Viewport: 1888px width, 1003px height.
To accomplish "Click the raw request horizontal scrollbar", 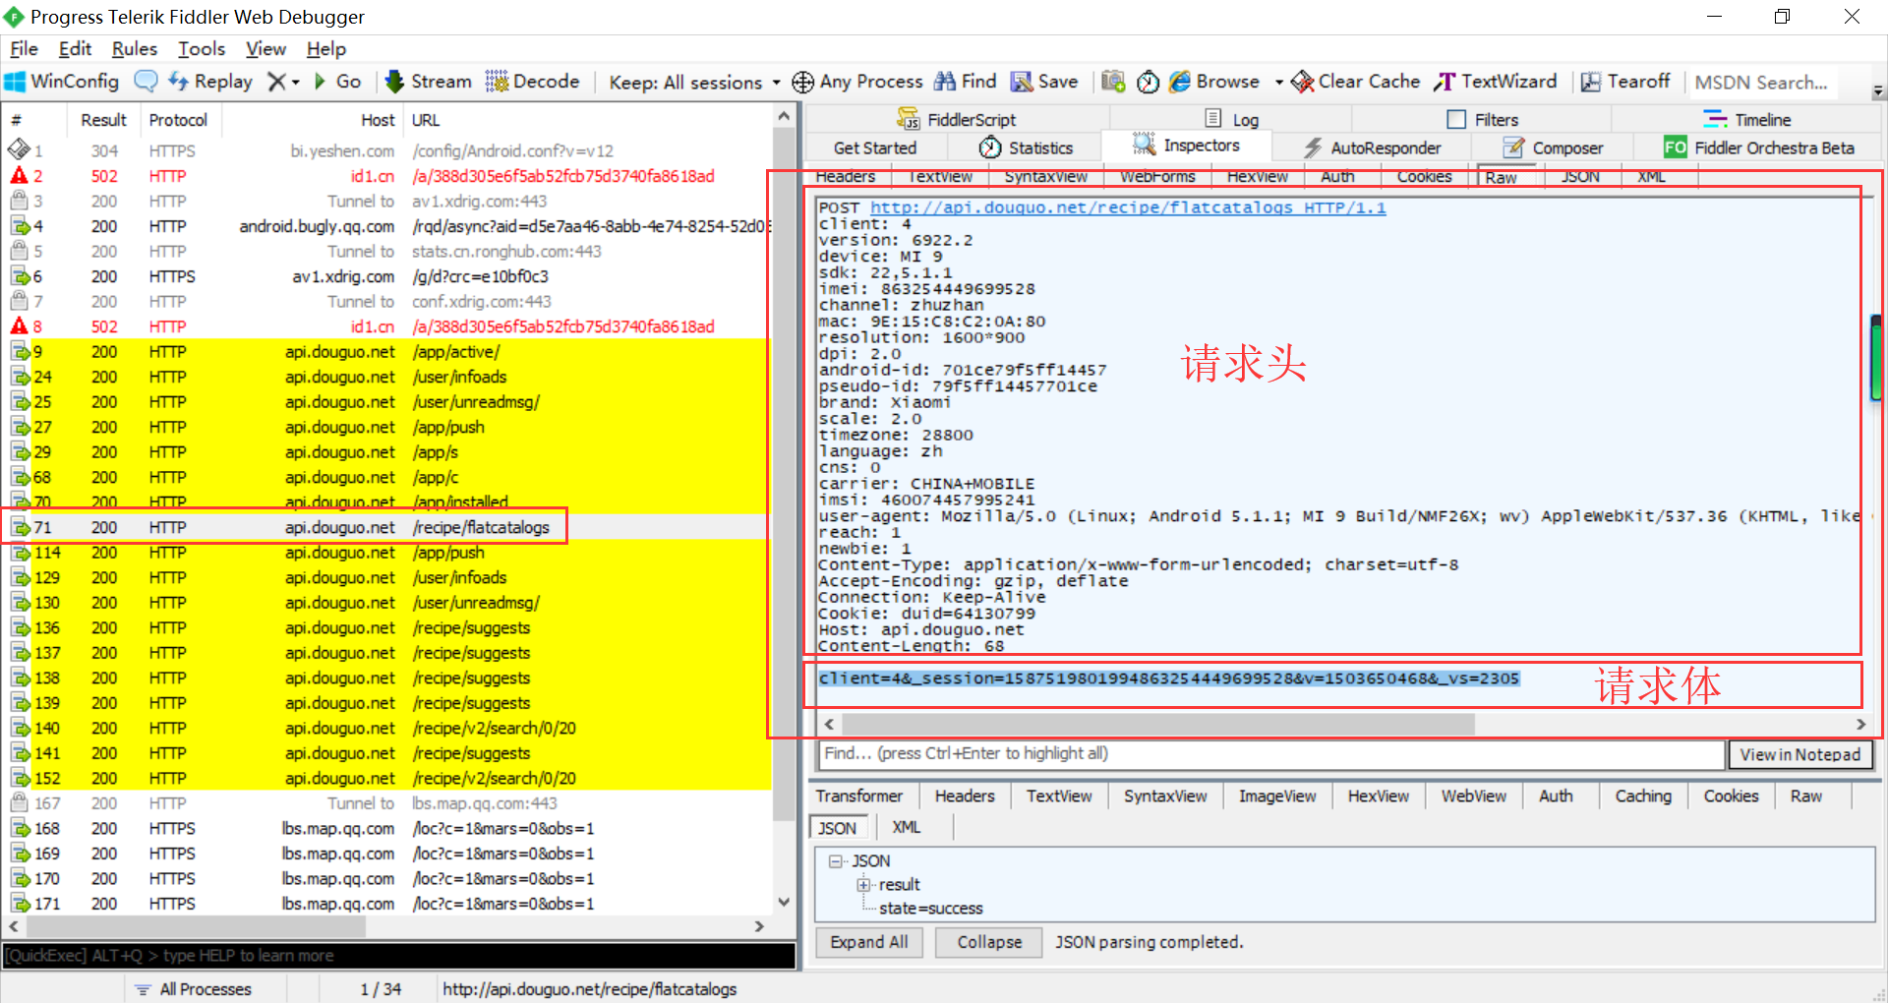I will pos(1158,725).
